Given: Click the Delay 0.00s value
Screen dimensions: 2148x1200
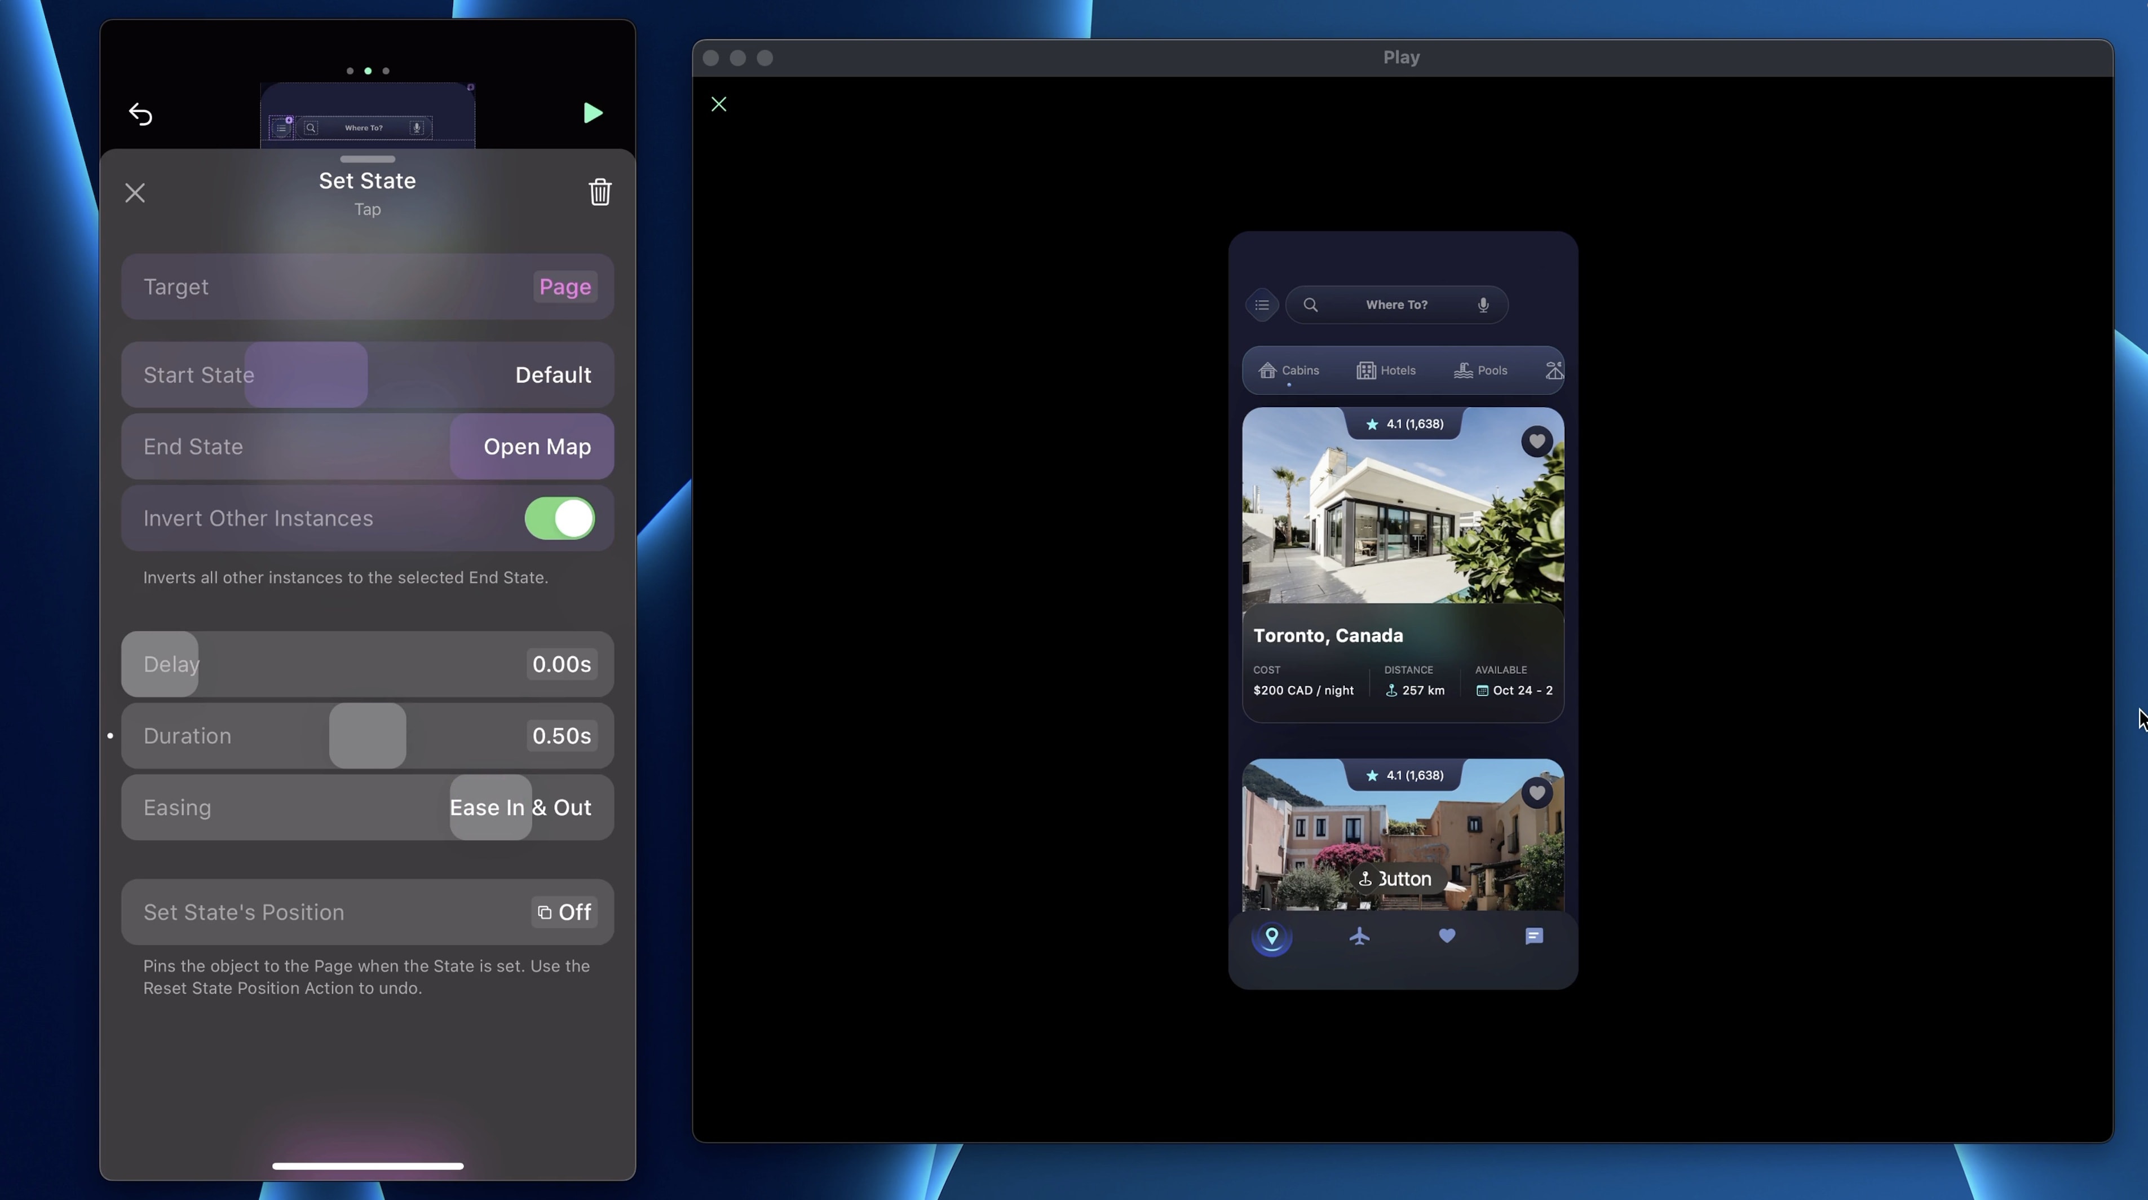Looking at the screenshot, I should point(561,665).
